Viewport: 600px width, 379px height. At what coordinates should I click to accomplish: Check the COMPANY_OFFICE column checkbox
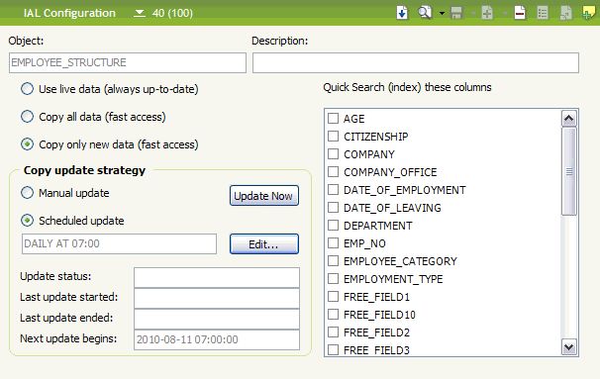(x=334, y=172)
